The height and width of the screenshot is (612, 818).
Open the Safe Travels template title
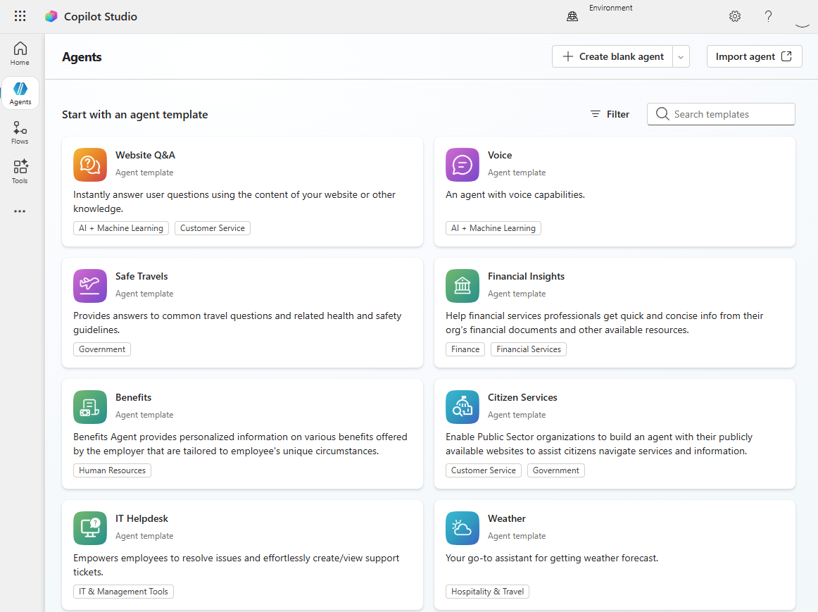tap(142, 276)
